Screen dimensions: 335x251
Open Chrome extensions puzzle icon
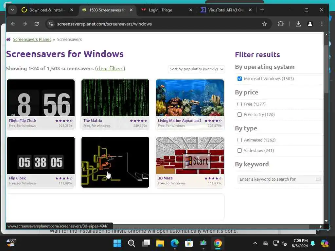[281, 24]
